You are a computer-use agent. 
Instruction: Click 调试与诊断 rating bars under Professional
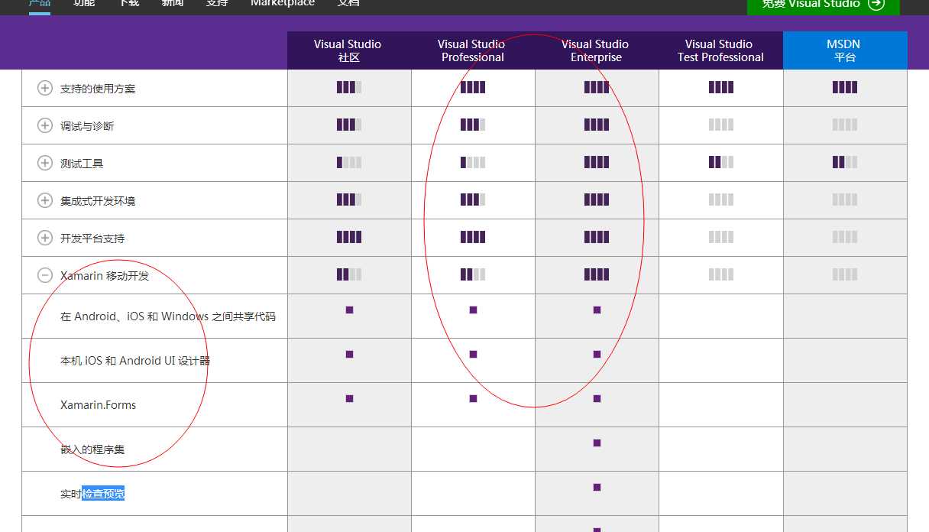(473, 125)
